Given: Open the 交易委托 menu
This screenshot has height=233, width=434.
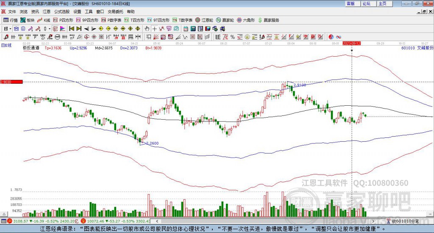Looking at the screenshot, I should [x=115, y=11].
